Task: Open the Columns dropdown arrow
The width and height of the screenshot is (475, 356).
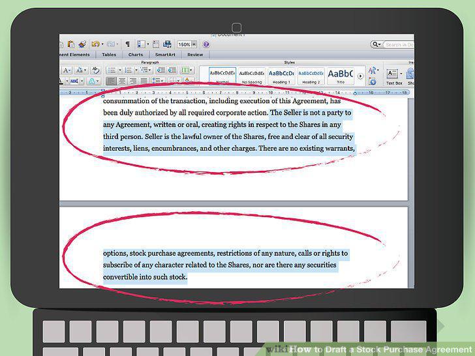Action: click(x=191, y=70)
